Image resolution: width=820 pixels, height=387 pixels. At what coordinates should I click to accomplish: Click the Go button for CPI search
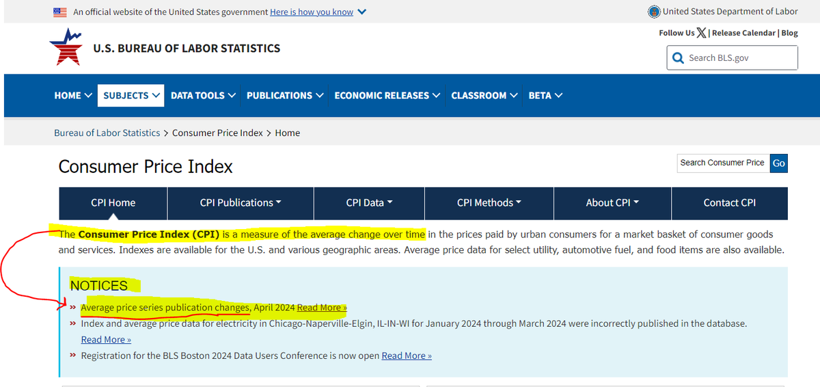coord(778,163)
